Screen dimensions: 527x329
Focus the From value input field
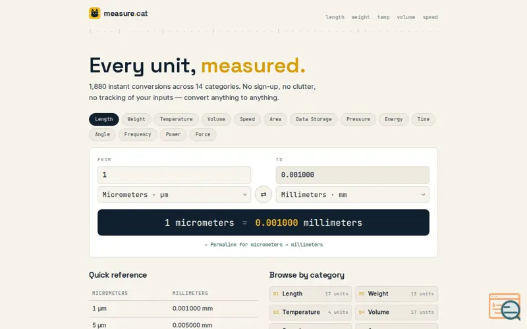click(x=174, y=174)
